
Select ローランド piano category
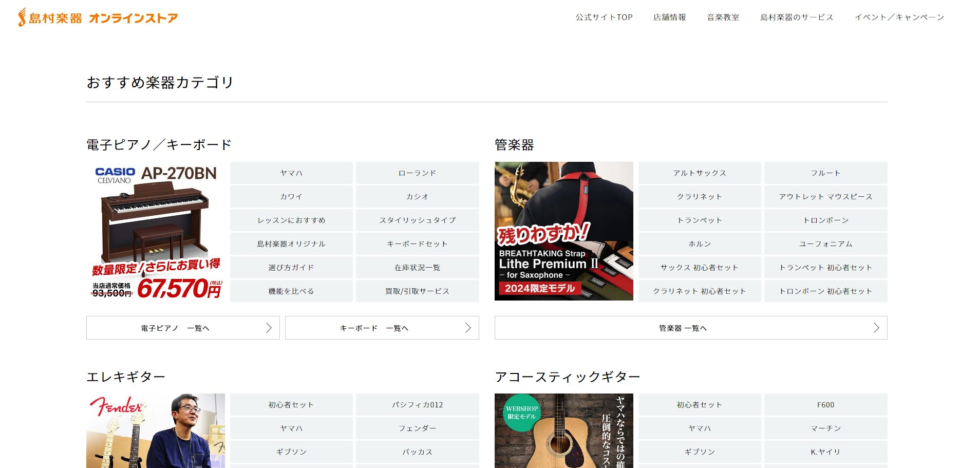[x=418, y=173]
